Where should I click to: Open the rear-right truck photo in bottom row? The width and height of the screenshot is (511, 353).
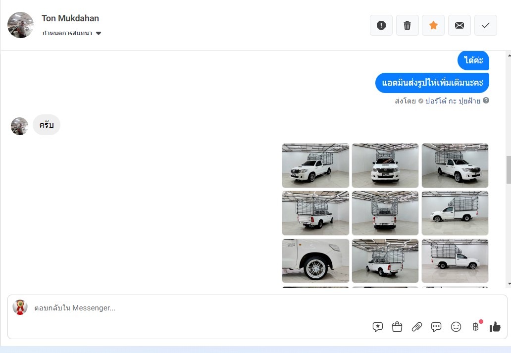click(385, 261)
